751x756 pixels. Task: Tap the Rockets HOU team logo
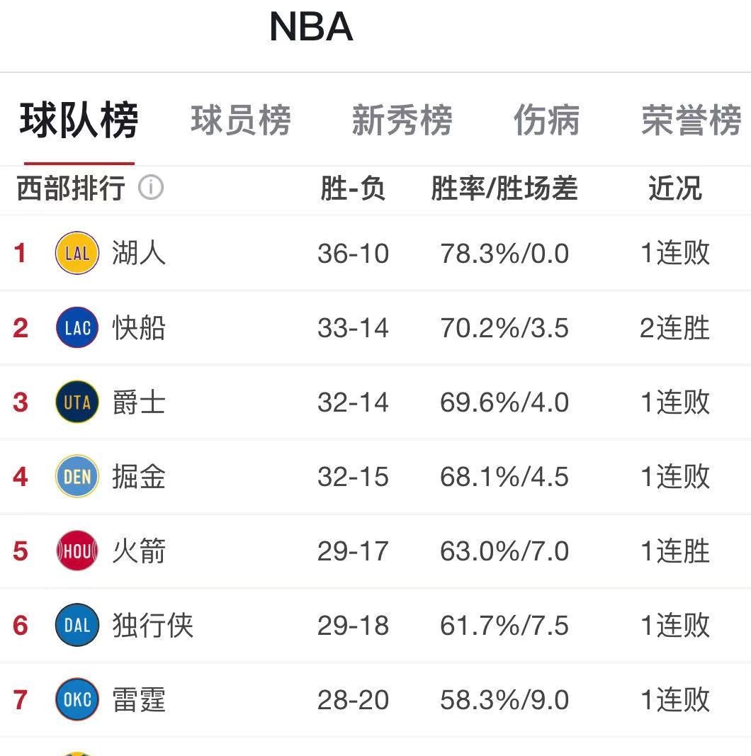click(x=77, y=551)
